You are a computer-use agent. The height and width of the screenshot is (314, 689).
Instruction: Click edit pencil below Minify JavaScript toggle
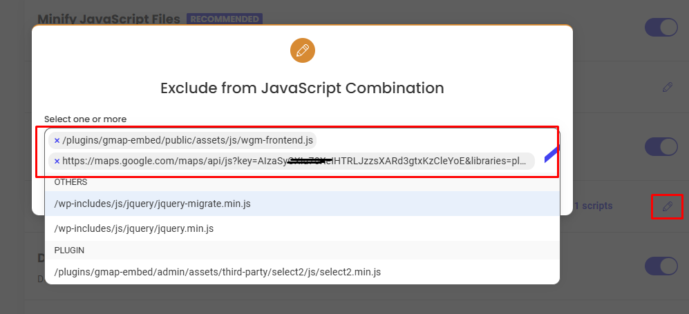coord(667,87)
